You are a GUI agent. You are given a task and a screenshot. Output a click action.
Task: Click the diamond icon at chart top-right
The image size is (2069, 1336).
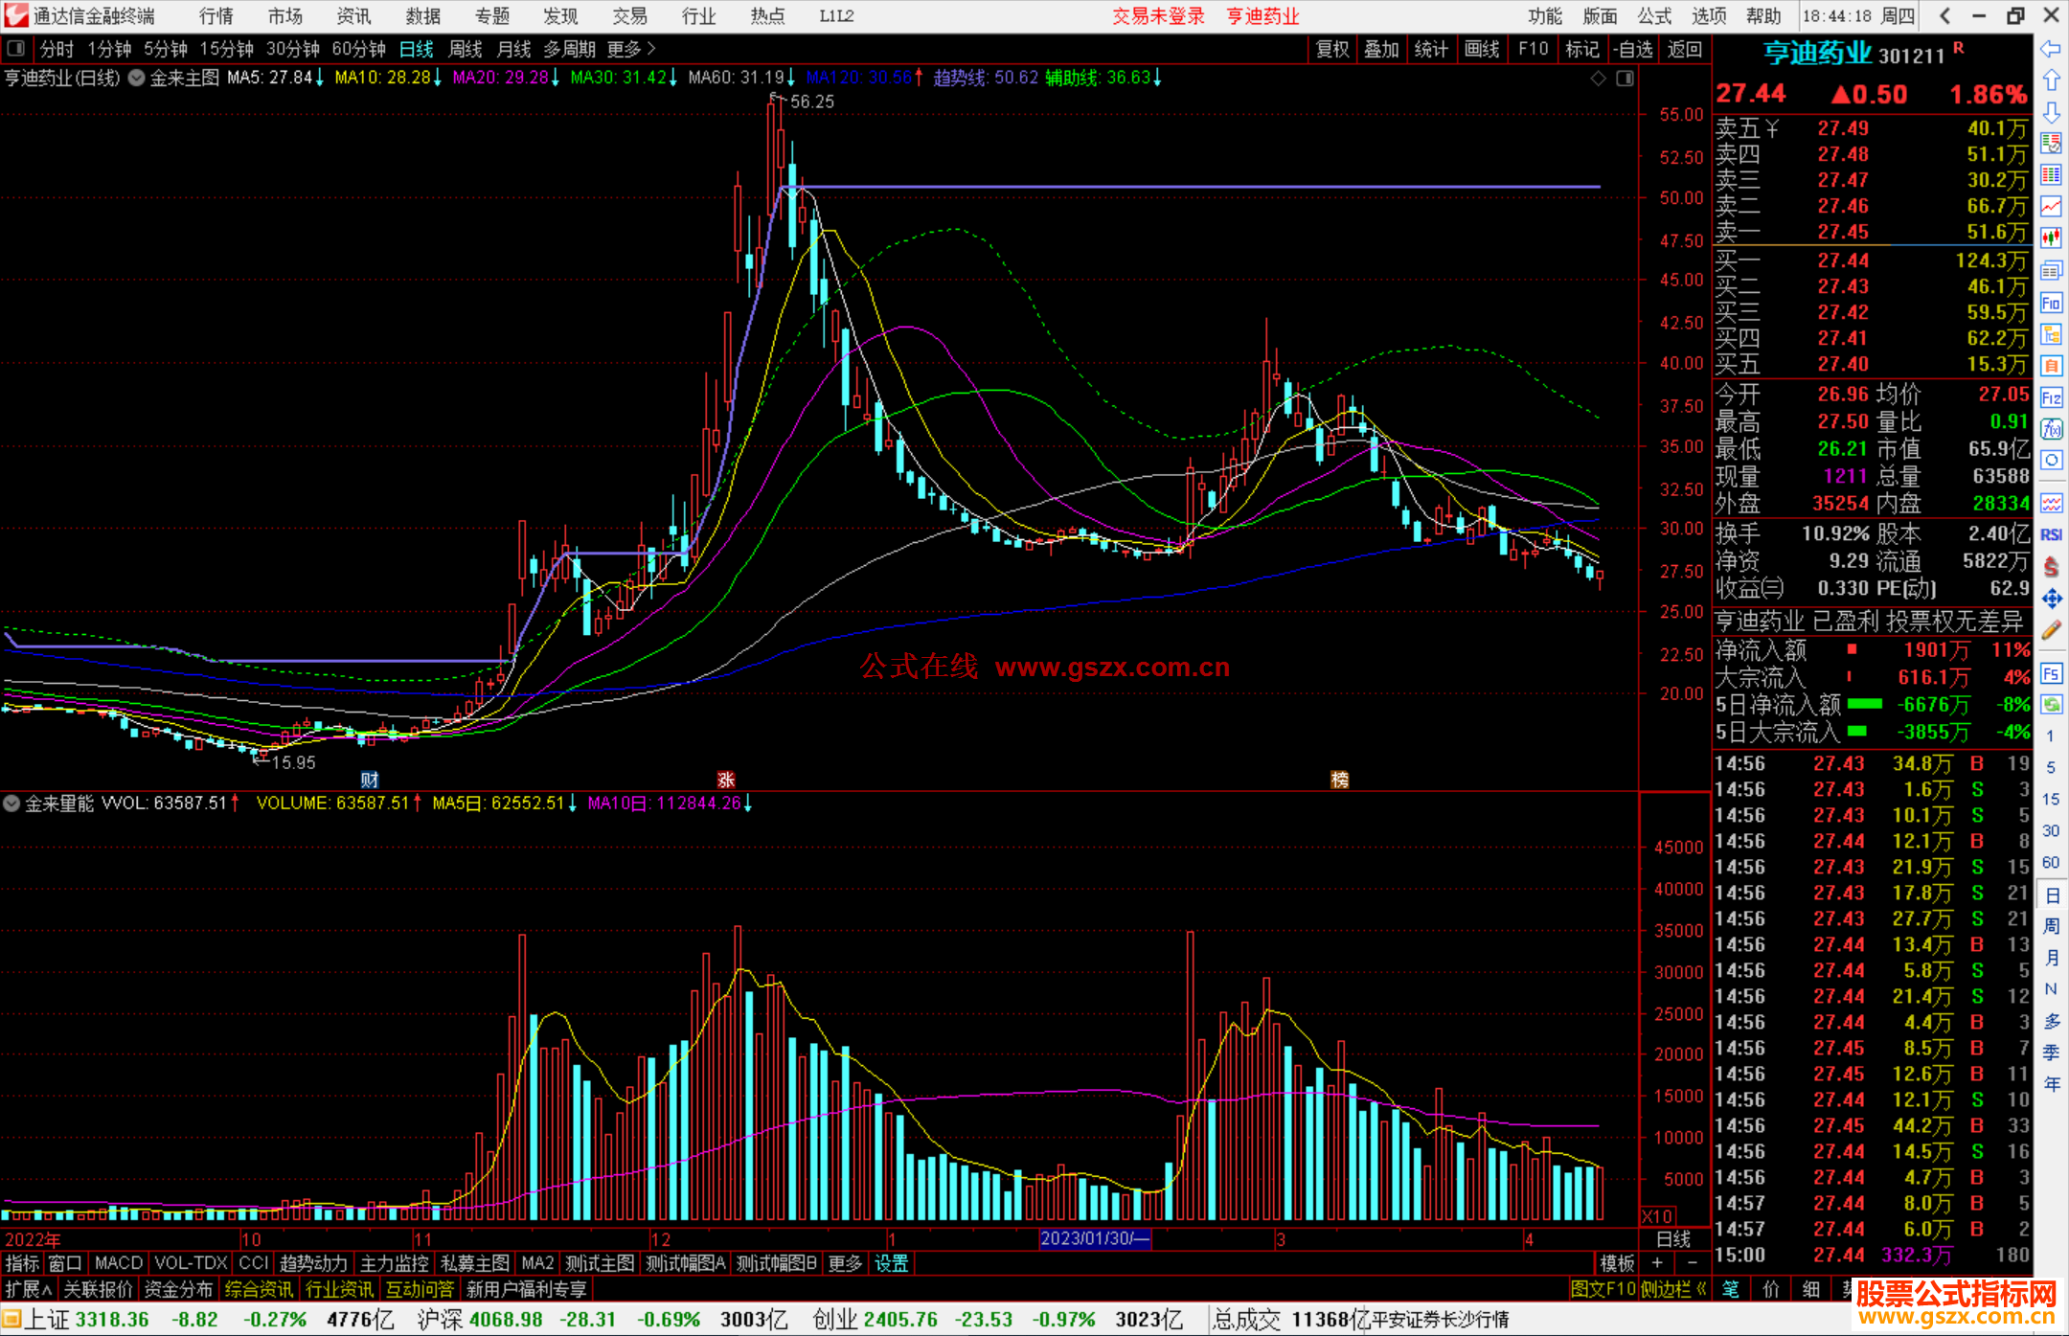(1599, 79)
